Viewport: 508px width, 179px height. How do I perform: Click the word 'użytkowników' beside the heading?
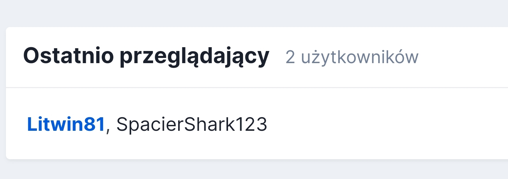coord(359,58)
